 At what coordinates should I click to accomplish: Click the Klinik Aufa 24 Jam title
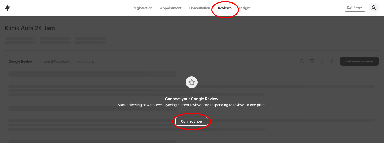coord(30,28)
